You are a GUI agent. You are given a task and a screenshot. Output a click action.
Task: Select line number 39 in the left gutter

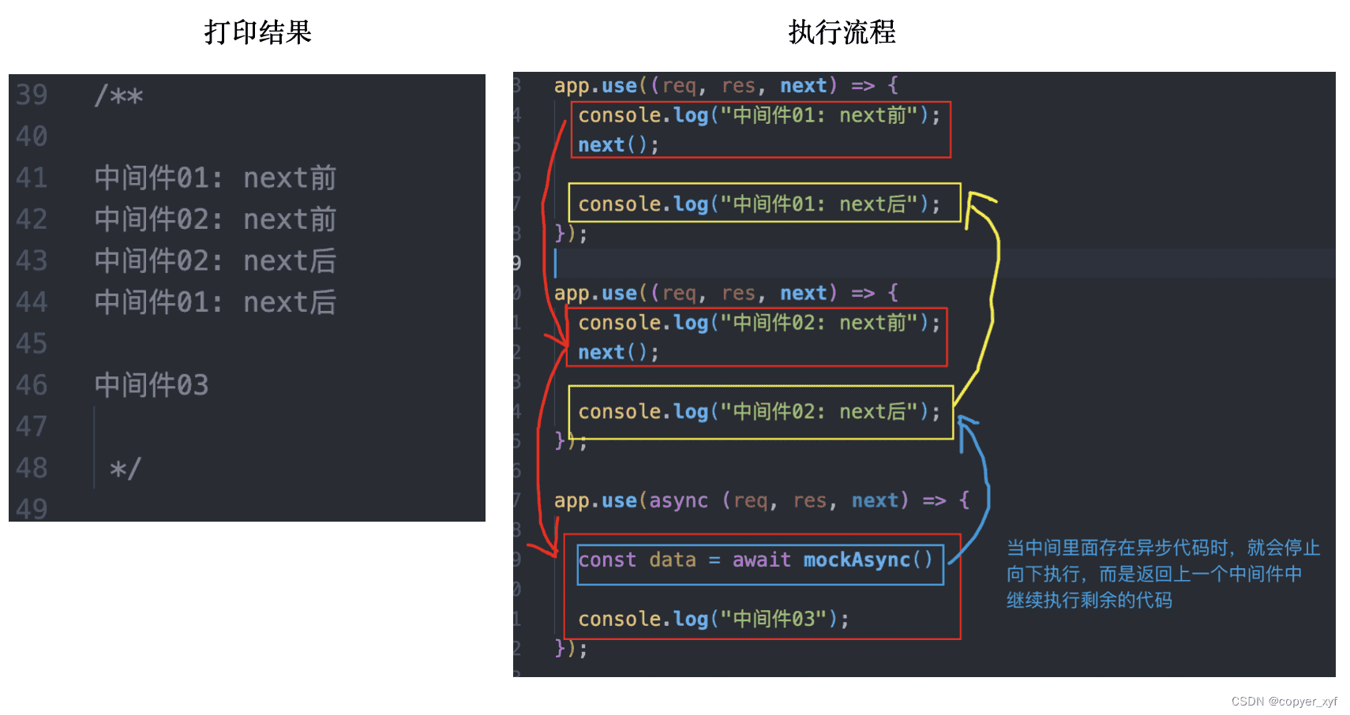click(32, 95)
